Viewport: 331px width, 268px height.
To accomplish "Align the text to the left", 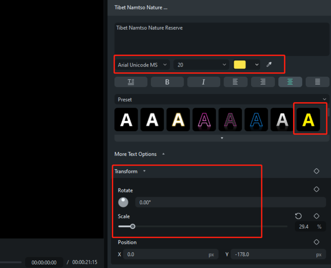I will coord(235,82).
